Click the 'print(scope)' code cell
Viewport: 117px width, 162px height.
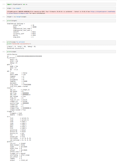pos(61,52)
